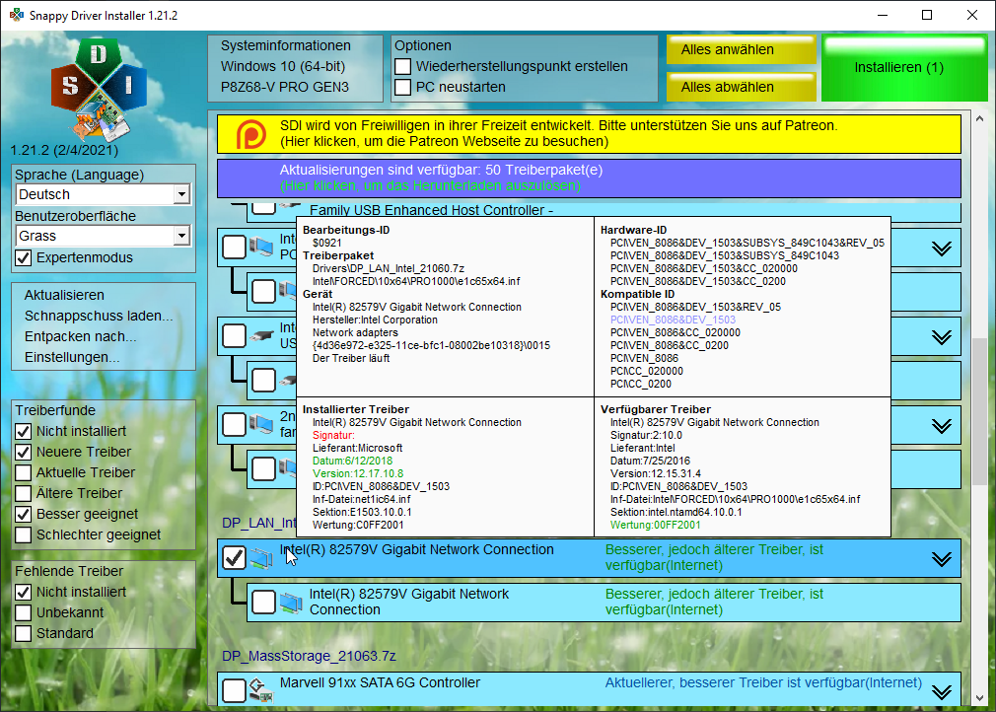Click driver list scrollbar down arrow
The height and width of the screenshot is (712, 996).
pos(979,698)
